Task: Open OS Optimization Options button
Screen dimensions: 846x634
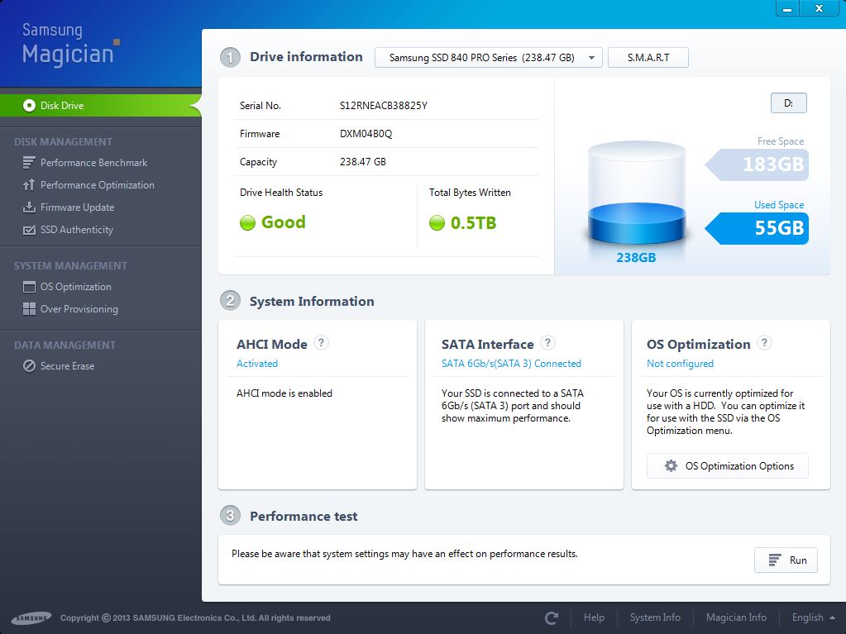Action: tap(727, 466)
